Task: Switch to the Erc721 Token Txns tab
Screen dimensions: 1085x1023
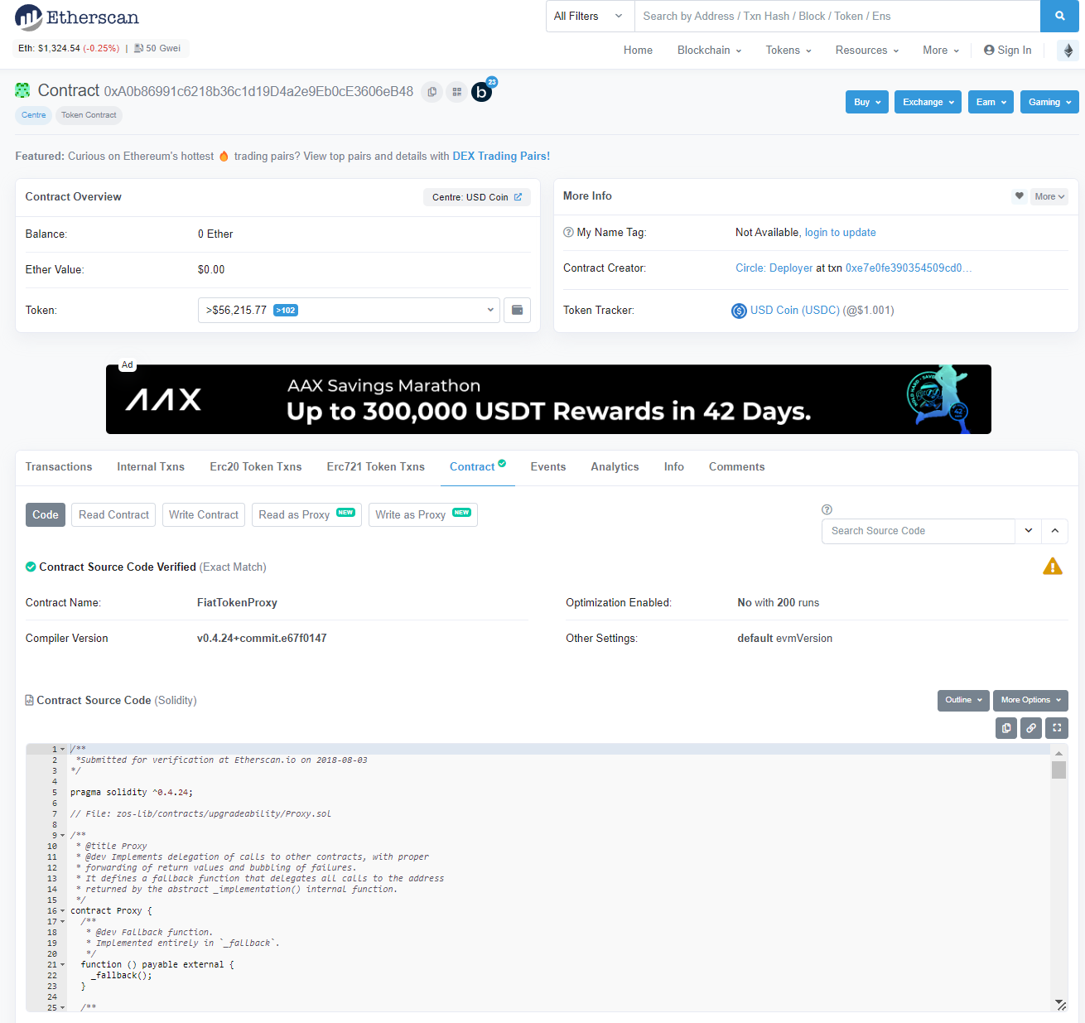Action: click(x=376, y=467)
